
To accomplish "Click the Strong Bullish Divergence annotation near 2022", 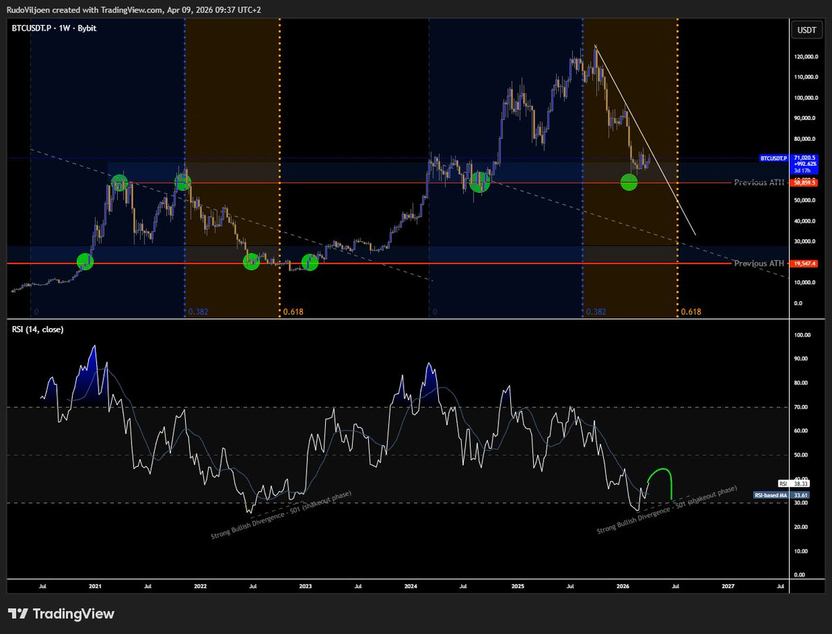I will click(281, 516).
